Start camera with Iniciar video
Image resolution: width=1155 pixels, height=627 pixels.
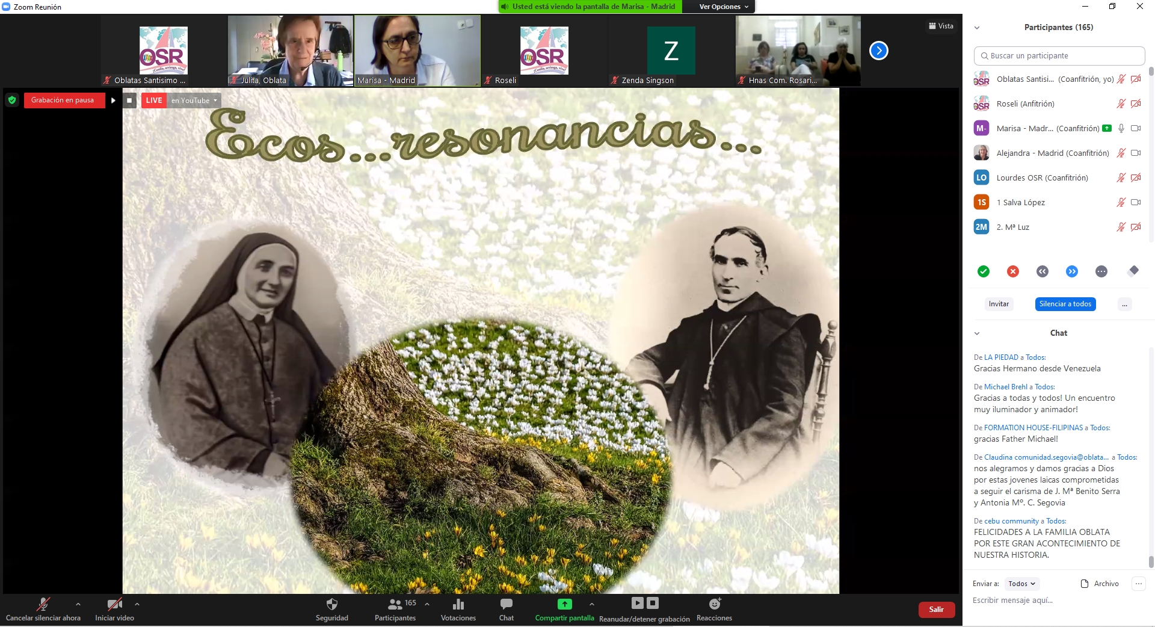click(x=114, y=609)
